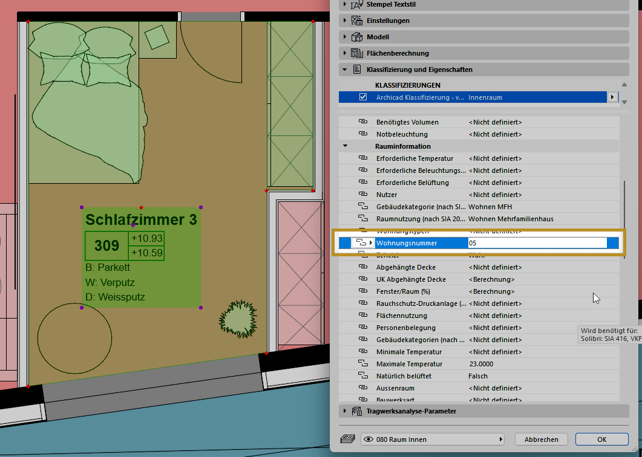Click the link icon for Wohnungsnummer row
This screenshot has width=642, height=457.
coord(362,243)
